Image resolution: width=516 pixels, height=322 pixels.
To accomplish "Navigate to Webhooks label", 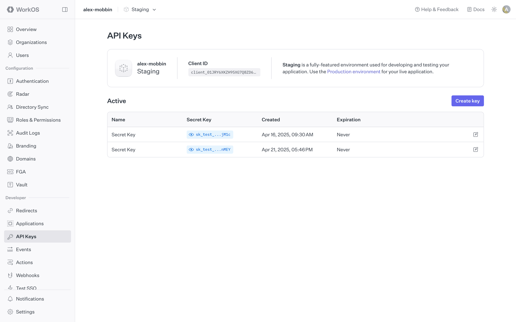I will click(x=28, y=275).
